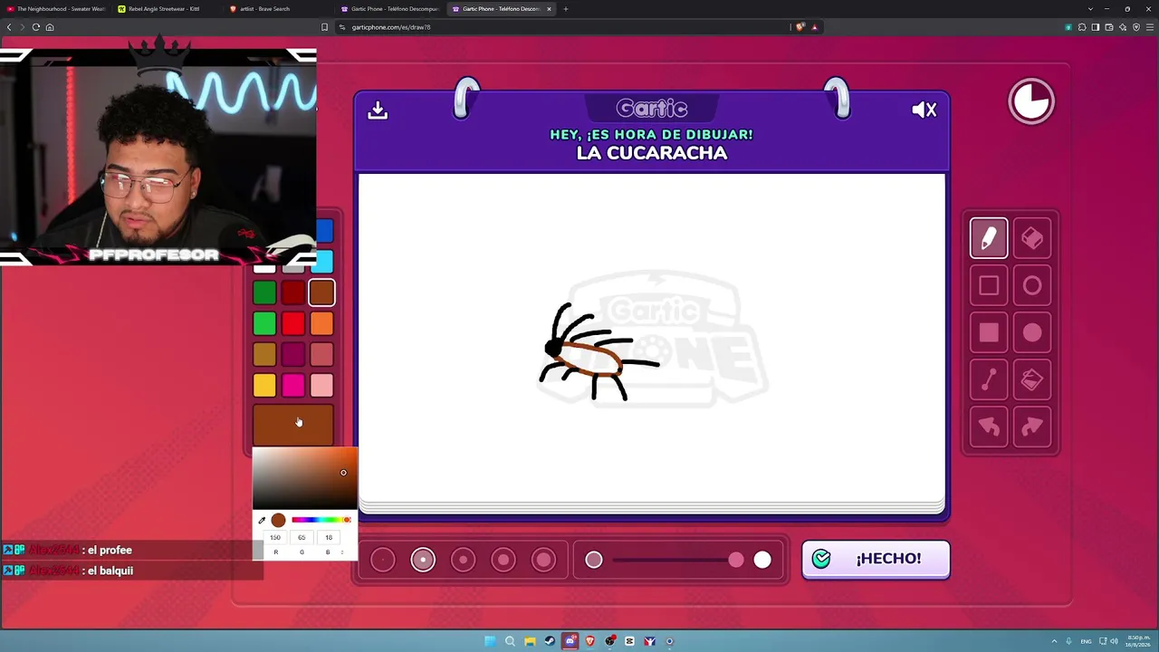Close the active Gartic Phone tab
Image resolution: width=1159 pixels, height=652 pixels.
coord(549,9)
